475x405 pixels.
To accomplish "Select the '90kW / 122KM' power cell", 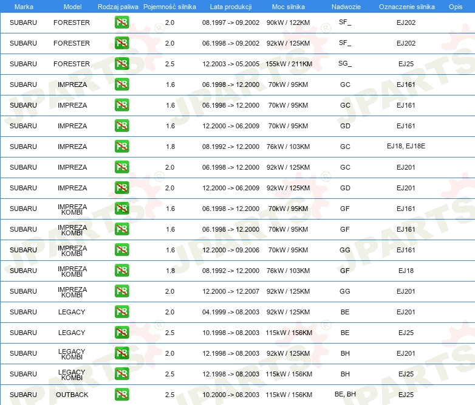I will (x=288, y=22).
